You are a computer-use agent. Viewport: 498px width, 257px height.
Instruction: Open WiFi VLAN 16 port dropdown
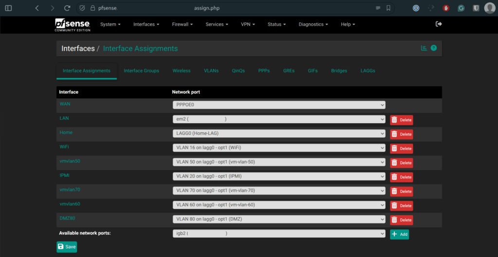(279, 148)
